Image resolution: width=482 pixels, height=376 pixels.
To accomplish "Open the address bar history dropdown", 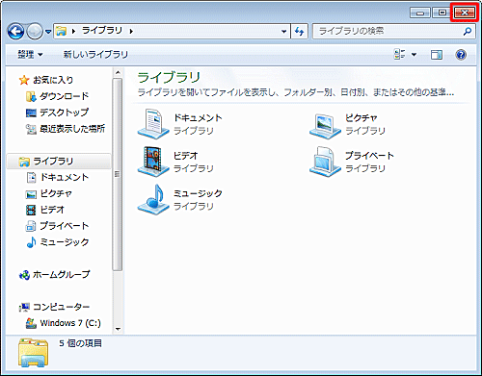I will (283, 32).
